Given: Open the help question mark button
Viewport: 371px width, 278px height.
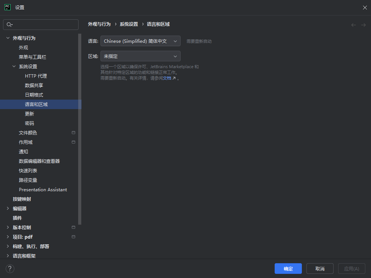Looking at the screenshot, I should (x=10, y=269).
